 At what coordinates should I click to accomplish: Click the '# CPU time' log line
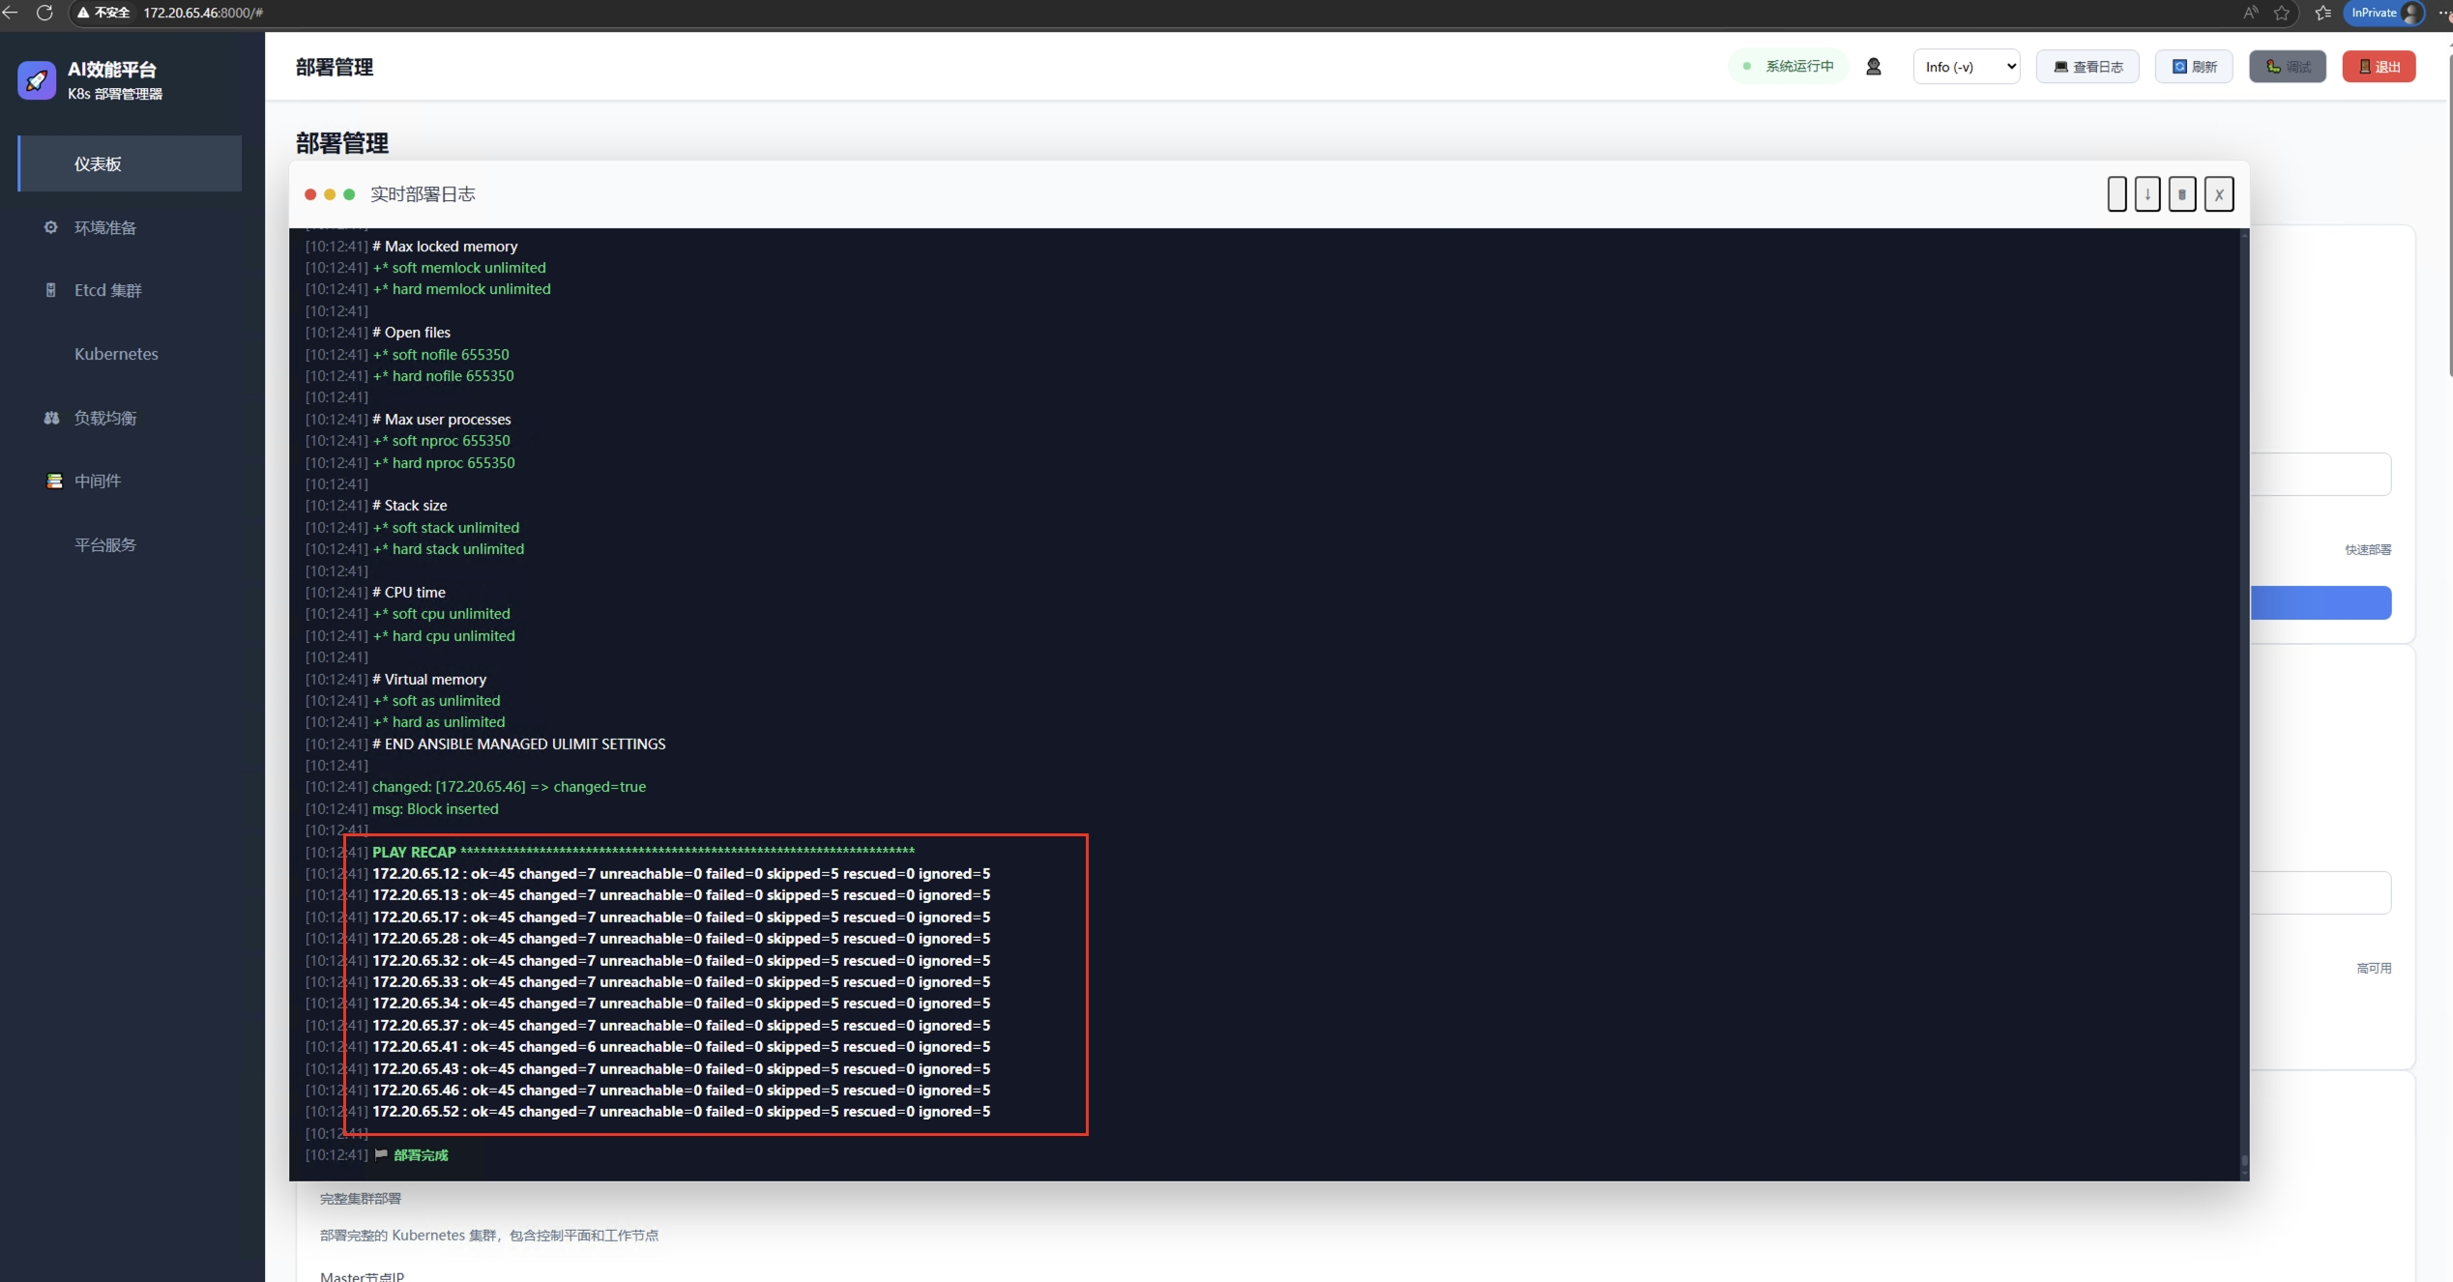pyautogui.click(x=409, y=592)
